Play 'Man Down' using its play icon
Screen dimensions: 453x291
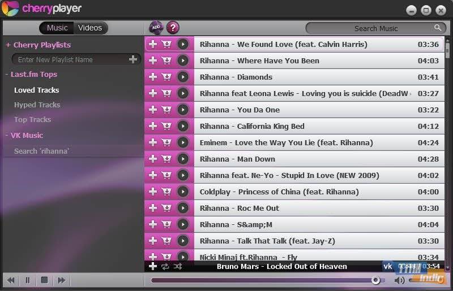tap(182, 159)
